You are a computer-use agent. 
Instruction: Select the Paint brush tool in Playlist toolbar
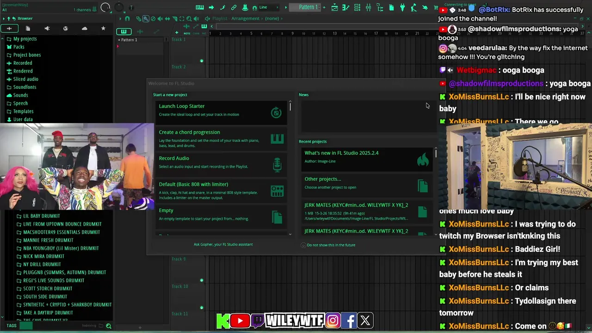[146, 19]
